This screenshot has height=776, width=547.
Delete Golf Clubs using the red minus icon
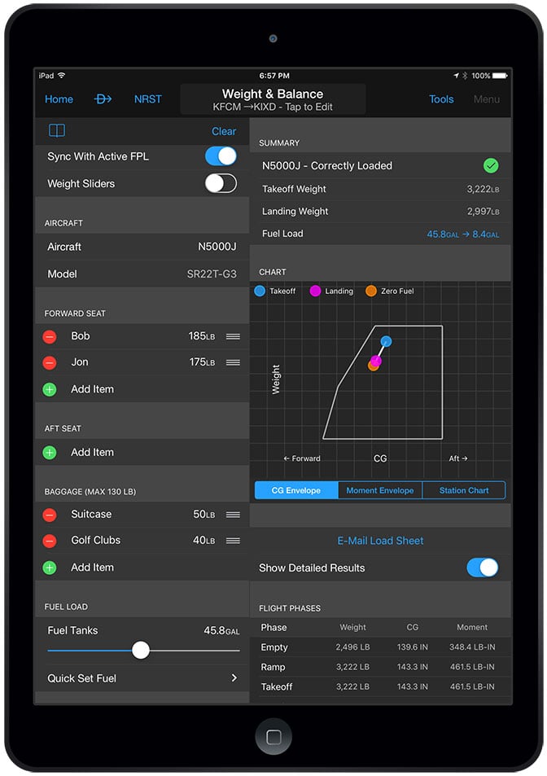tap(50, 541)
